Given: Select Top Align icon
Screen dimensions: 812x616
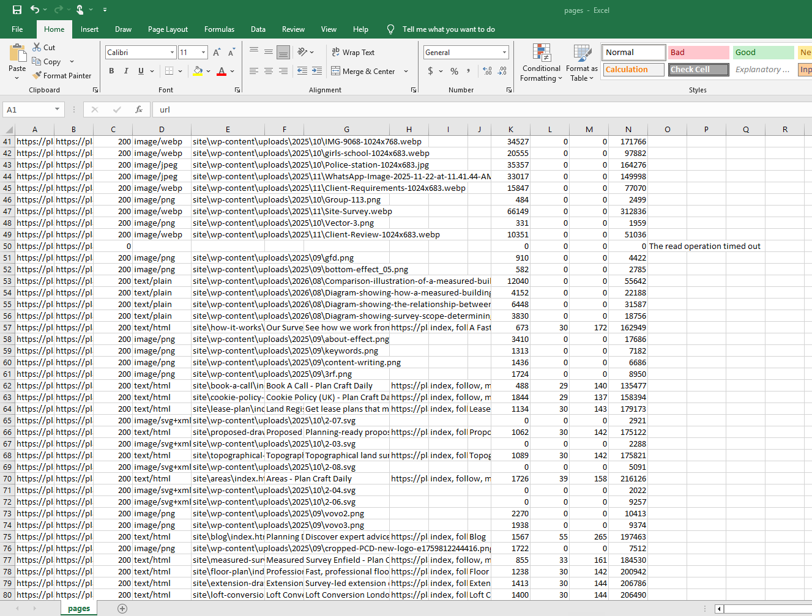Looking at the screenshot, I should [254, 52].
